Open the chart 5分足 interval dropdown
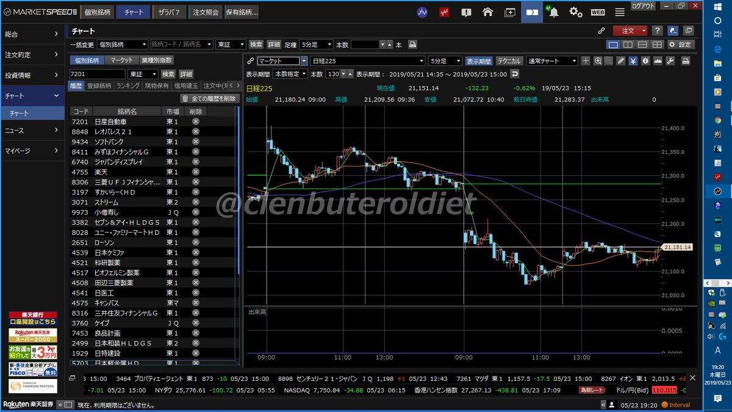Image resolution: width=732 pixels, height=412 pixels. pyautogui.click(x=445, y=61)
